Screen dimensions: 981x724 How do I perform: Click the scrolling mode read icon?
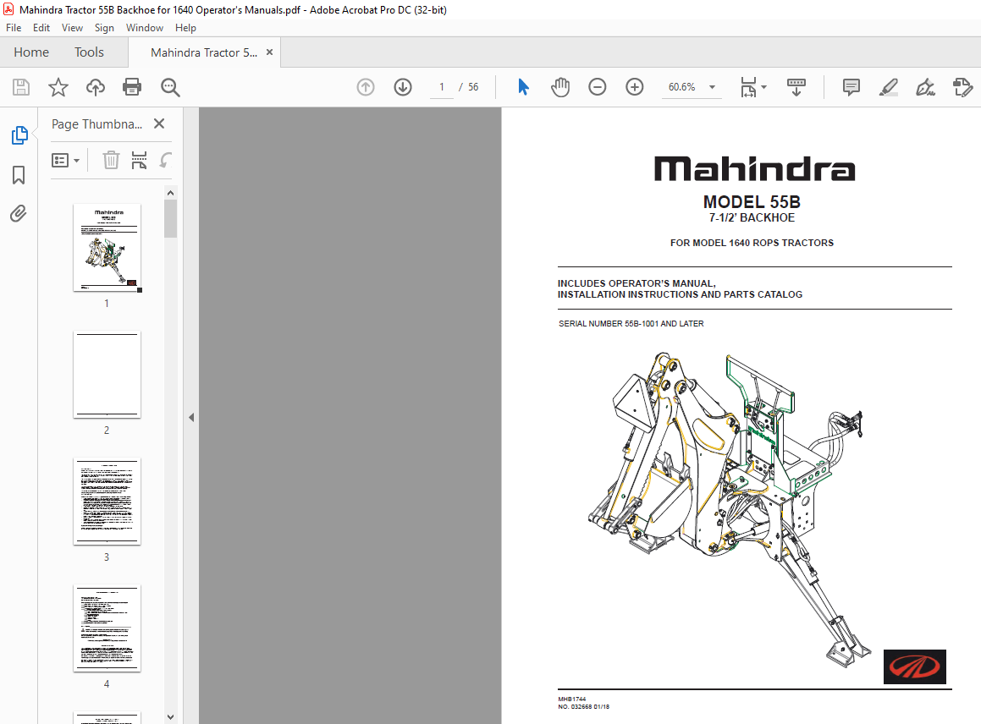tap(796, 87)
